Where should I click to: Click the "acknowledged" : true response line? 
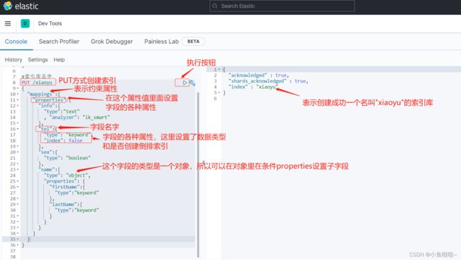[259, 76]
